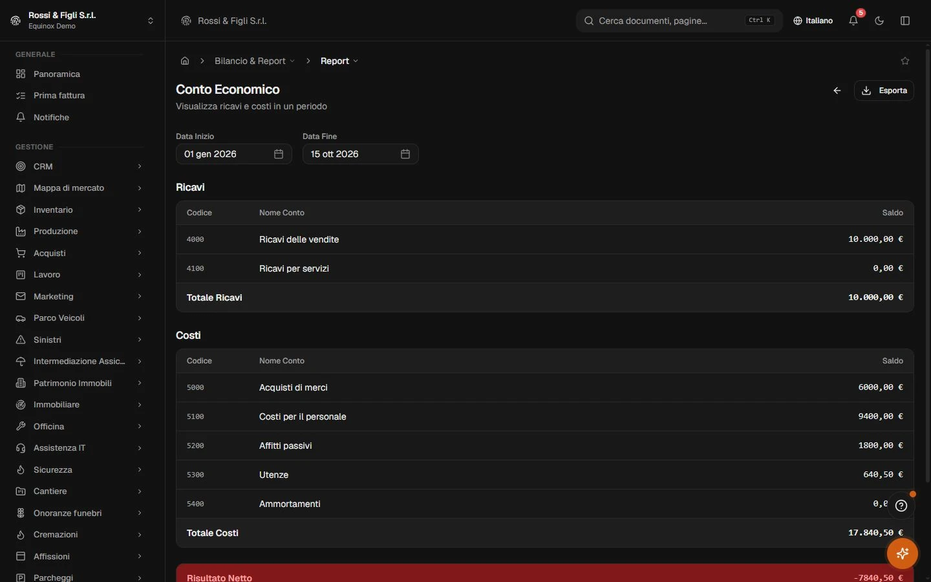Change language from Italiano

813,21
